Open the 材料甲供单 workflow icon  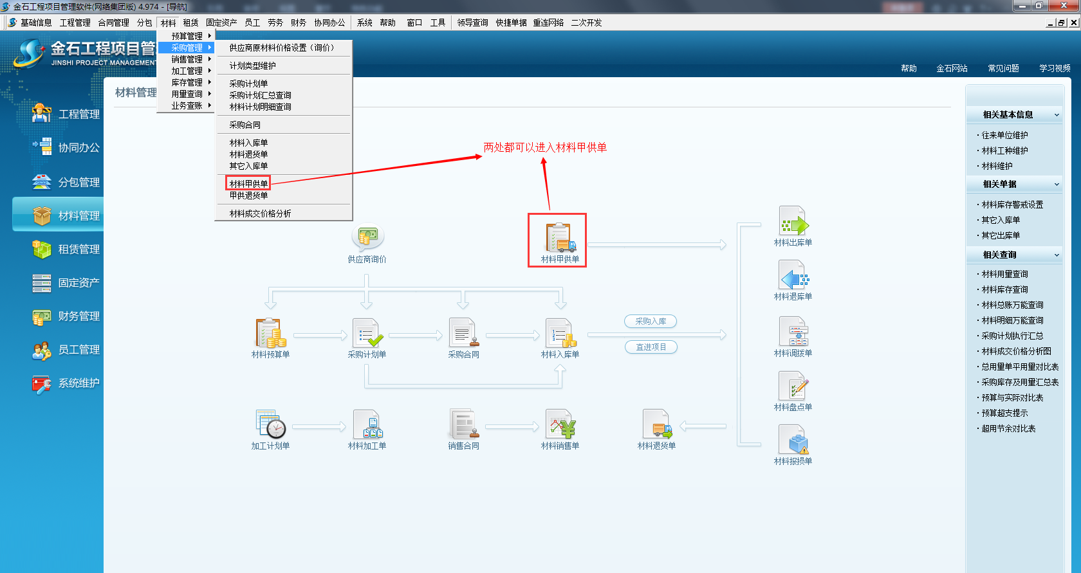(560, 239)
